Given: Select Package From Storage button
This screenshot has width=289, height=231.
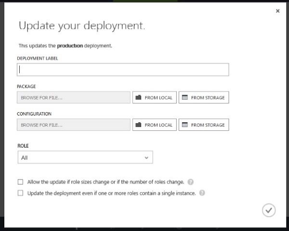Looking at the screenshot, I should [204, 98].
